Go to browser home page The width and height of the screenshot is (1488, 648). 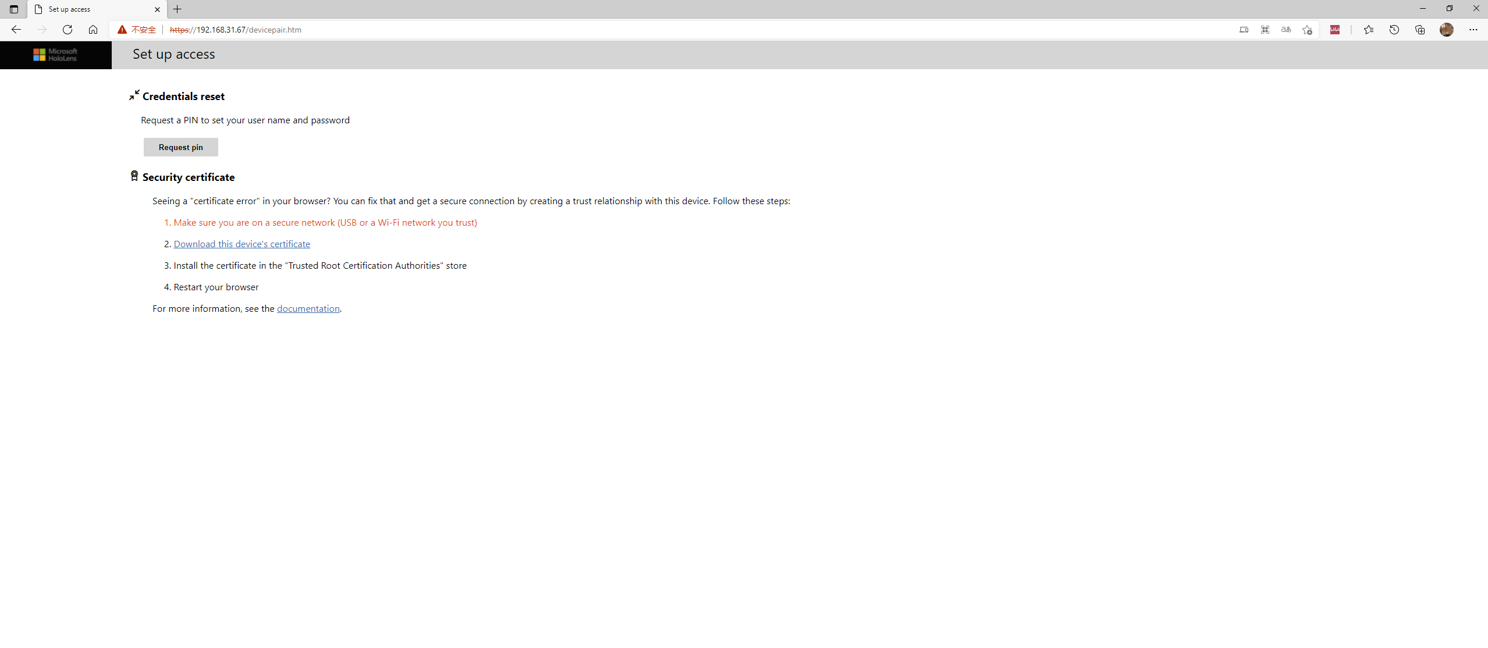coord(93,30)
